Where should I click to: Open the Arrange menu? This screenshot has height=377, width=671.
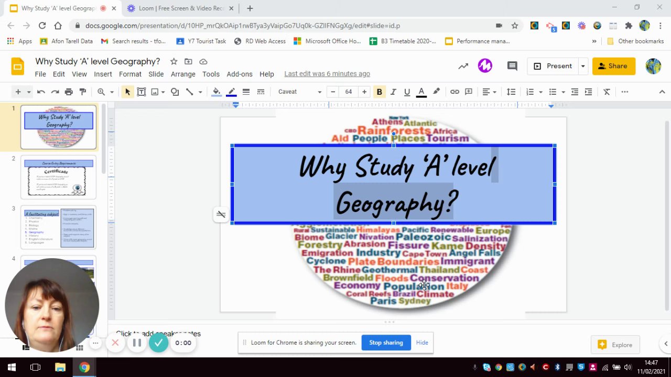(x=183, y=74)
